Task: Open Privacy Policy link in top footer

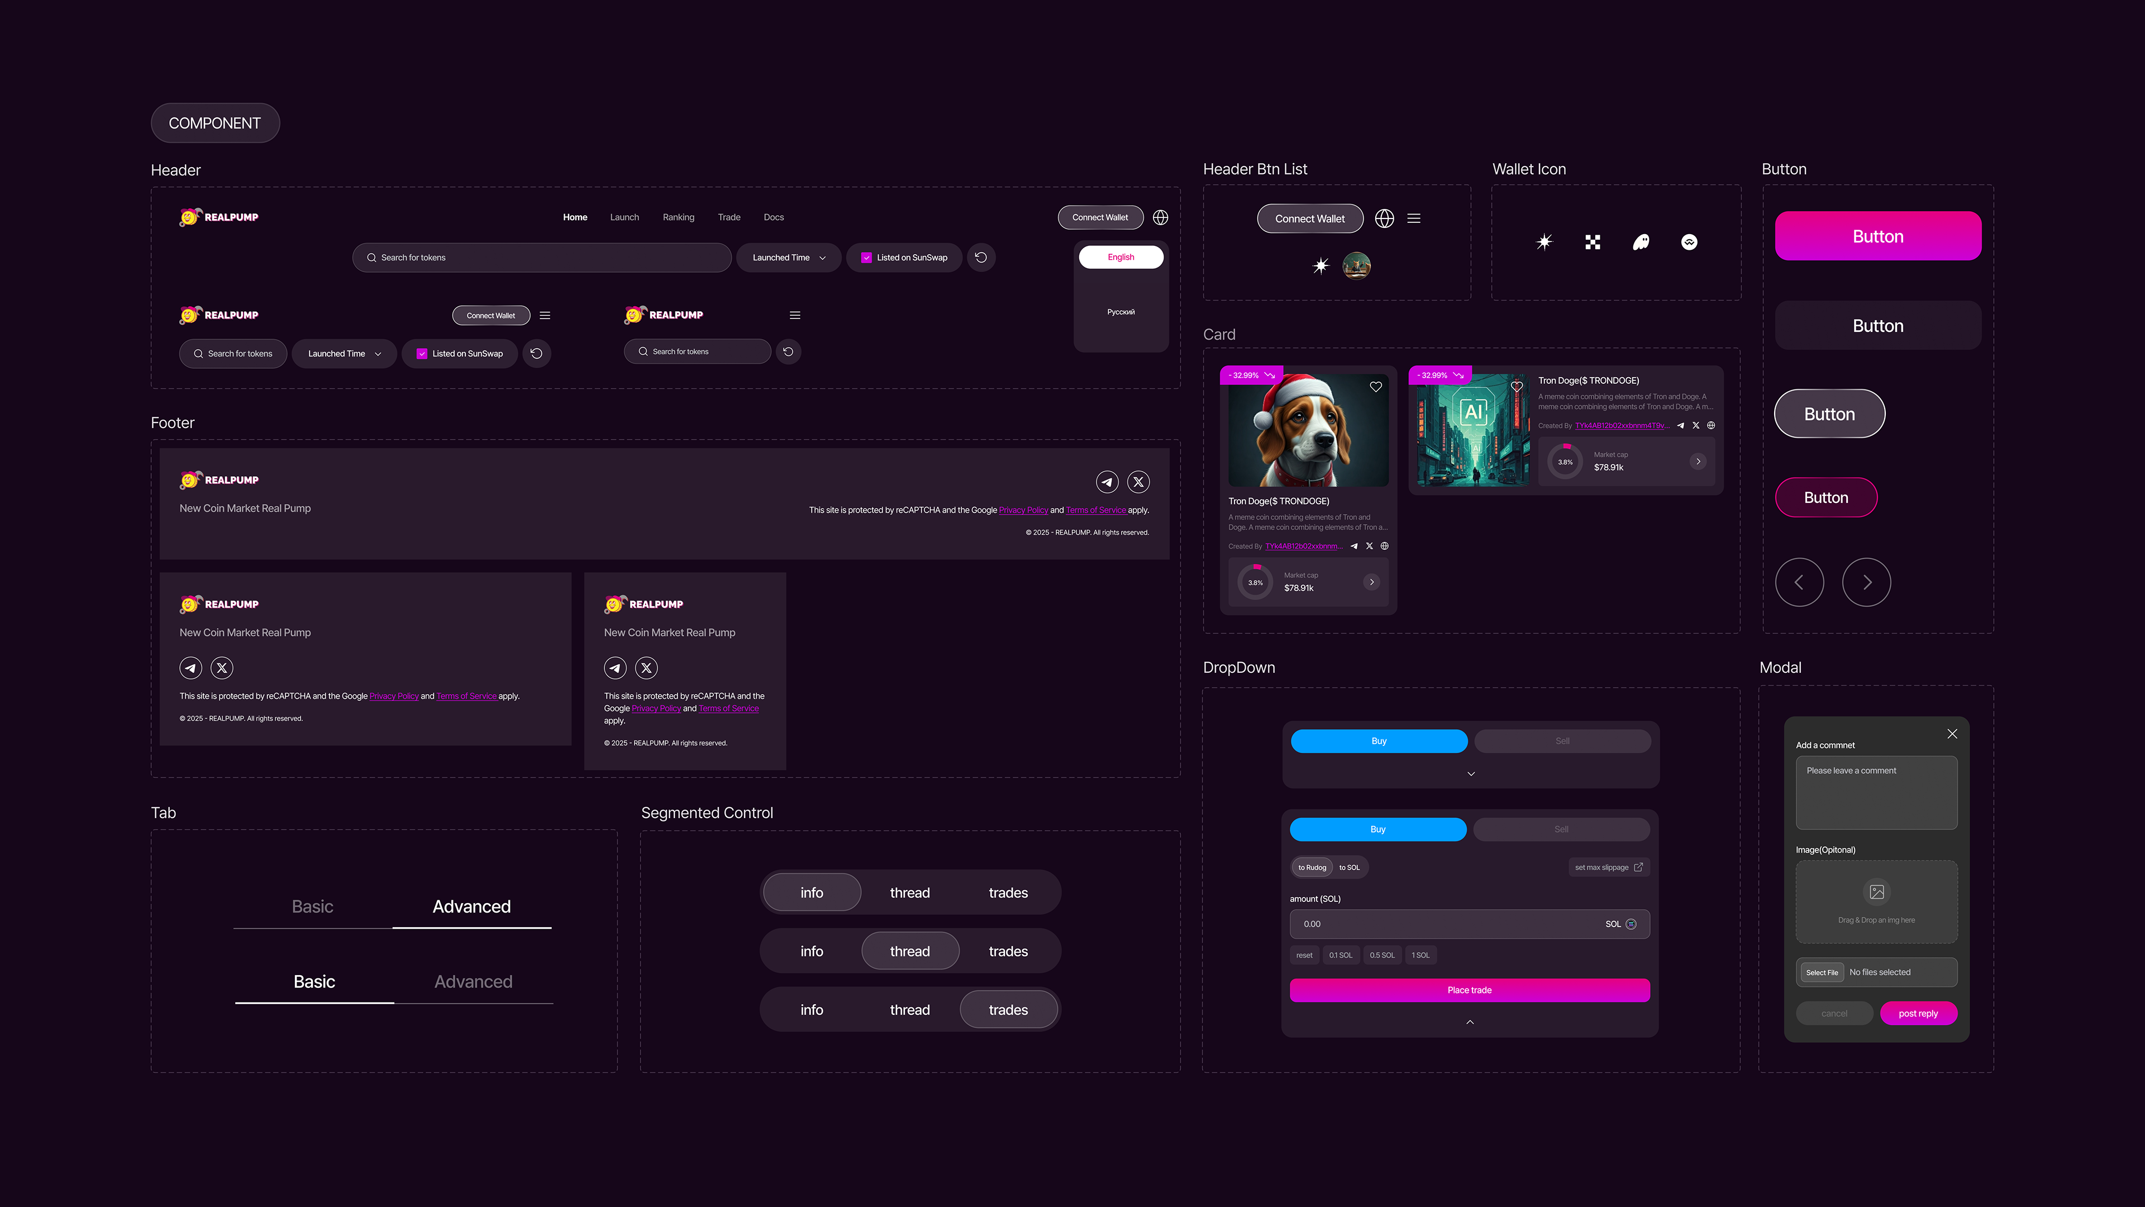Action: tap(1023, 510)
